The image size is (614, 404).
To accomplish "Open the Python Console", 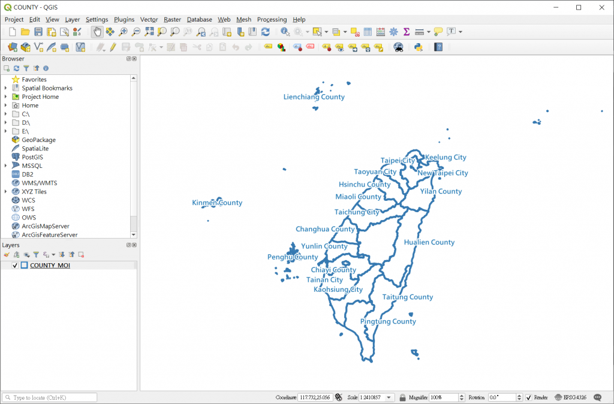I will click(x=418, y=47).
